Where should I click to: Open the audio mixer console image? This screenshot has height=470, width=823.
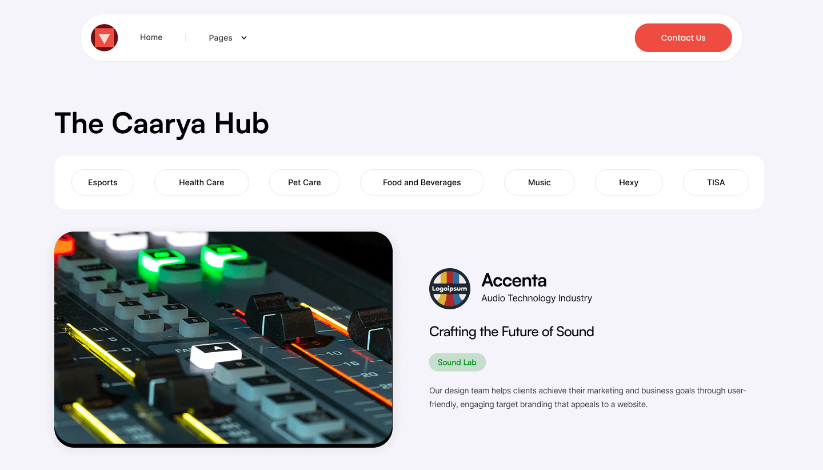point(223,339)
